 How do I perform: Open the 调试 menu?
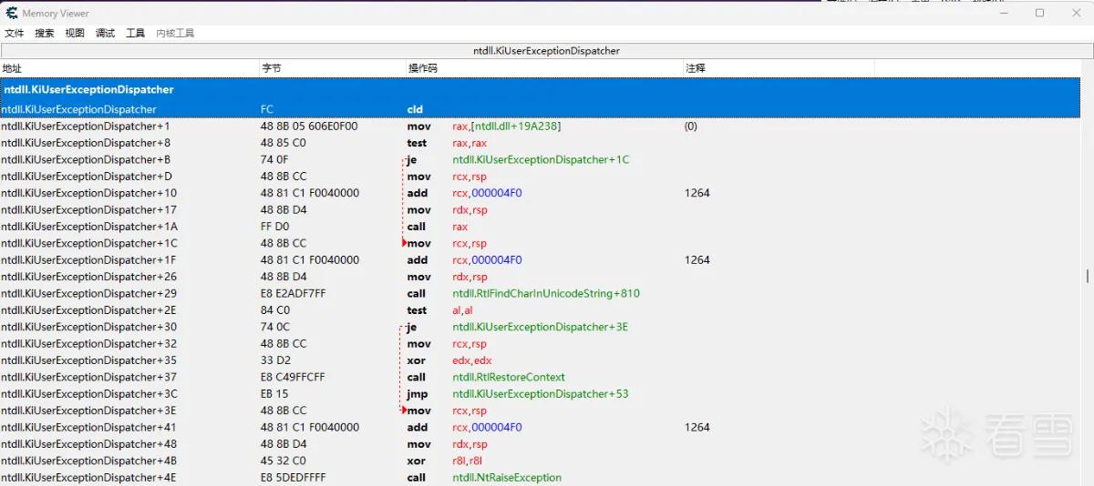pos(106,33)
